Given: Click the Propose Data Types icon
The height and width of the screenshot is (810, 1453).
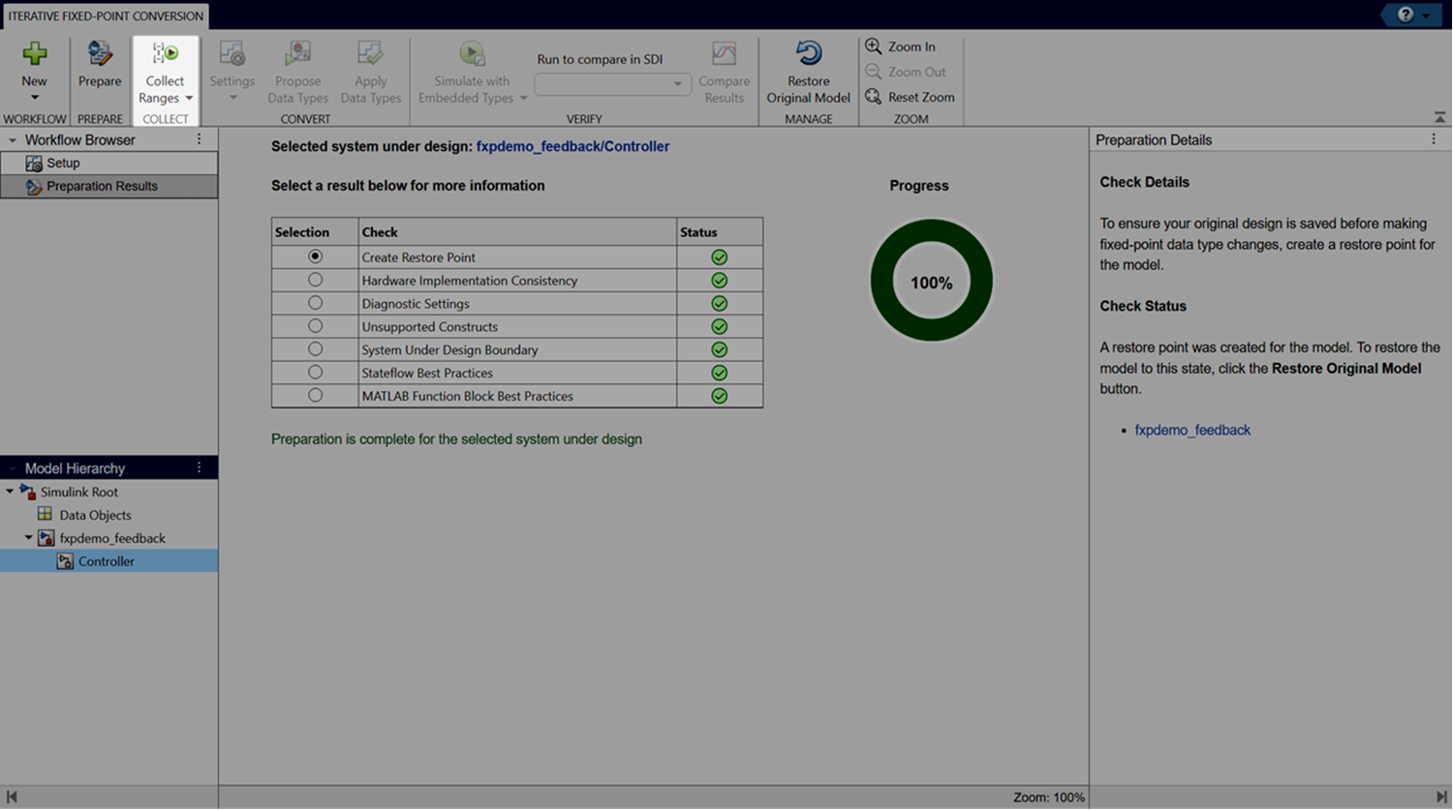Looking at the screenshot, I should click(297, 54).
